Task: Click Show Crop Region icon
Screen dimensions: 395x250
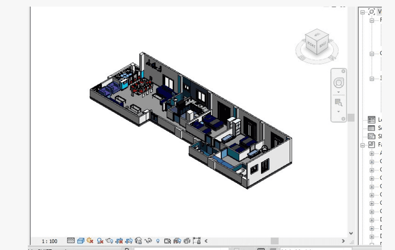Action: pyautogui.click(x=129, y=241)
